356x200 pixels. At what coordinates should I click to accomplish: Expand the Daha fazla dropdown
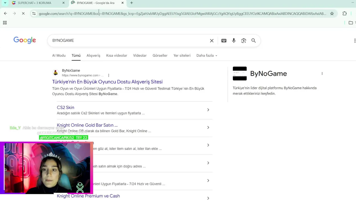pyautogui.click(x=207, y=55)
